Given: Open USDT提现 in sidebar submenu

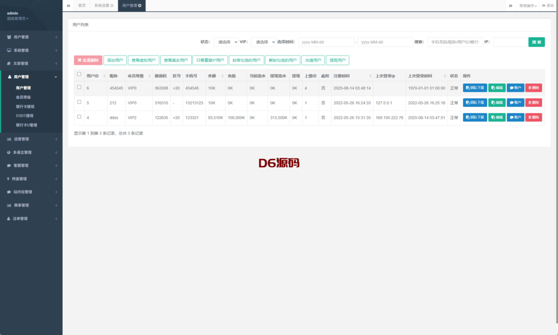Looking at the screenshot, I should click(x=26, y=115).
